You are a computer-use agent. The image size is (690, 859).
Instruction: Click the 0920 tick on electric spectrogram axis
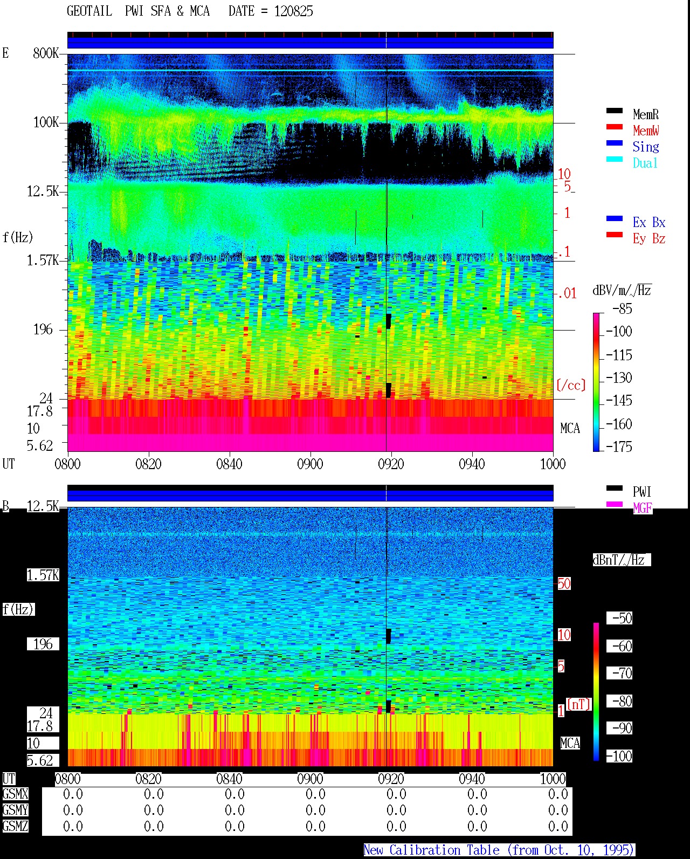click(x=391, y=464)
